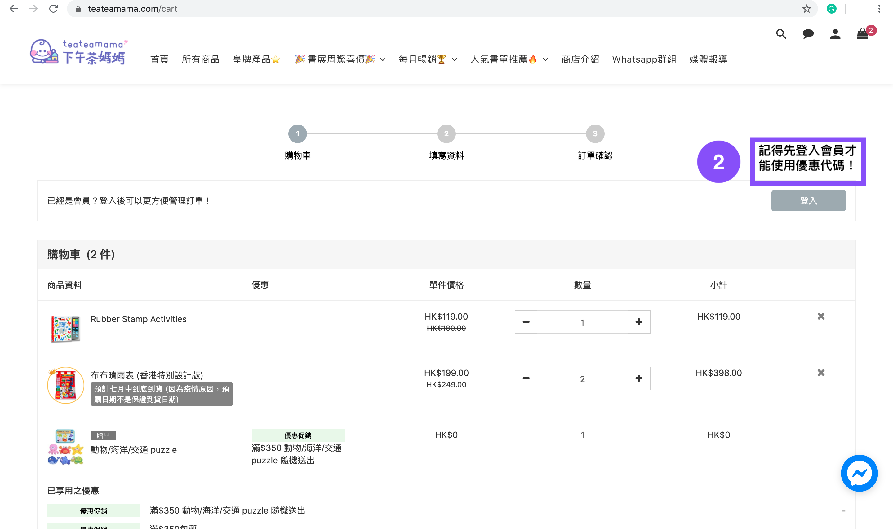Click the 登入 login button
The image size is (893, 529).
[x=808, y=201]
